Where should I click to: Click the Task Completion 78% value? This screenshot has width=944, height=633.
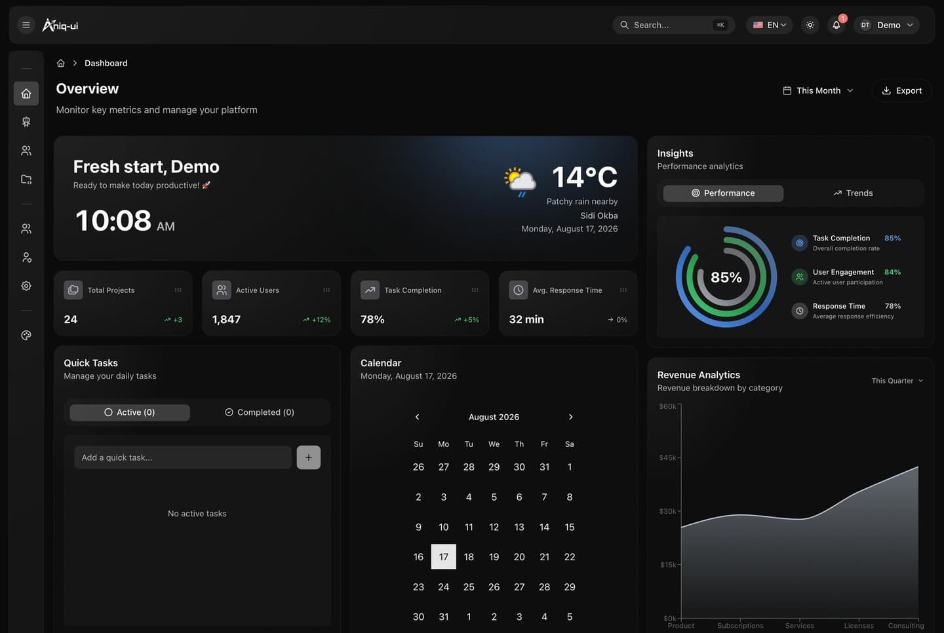[x=372, y=319]
